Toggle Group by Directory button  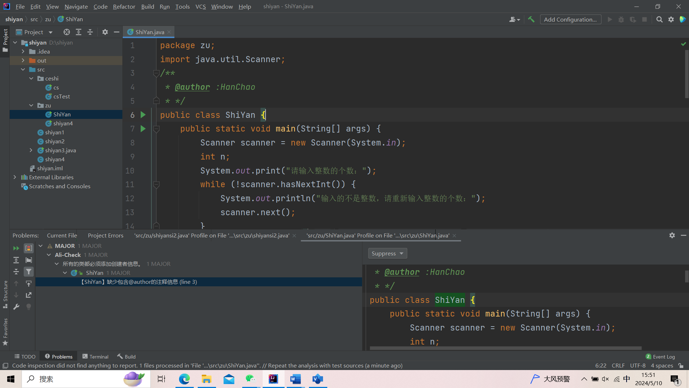pyautogui.click(x=29, y=260)
